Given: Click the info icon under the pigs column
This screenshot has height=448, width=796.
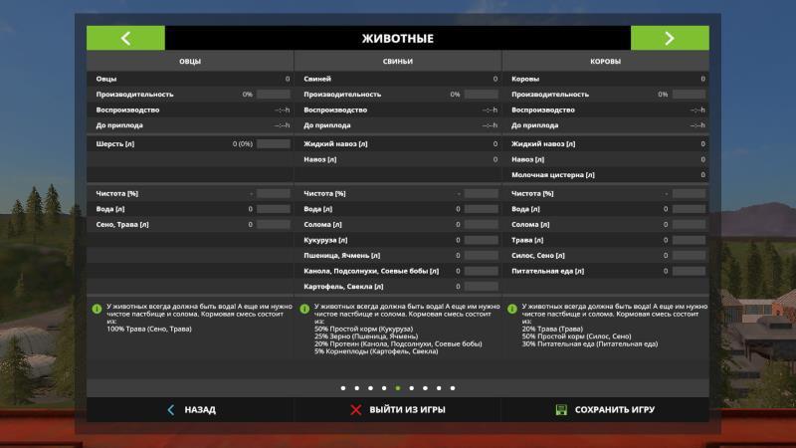Looking at the screenshot, I should 304,309.
